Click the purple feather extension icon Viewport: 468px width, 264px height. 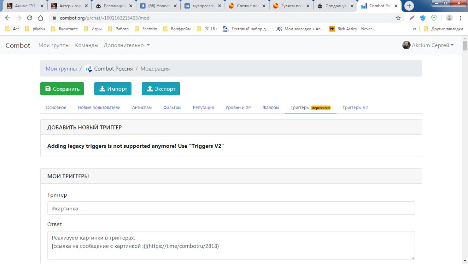click(412, 18)
